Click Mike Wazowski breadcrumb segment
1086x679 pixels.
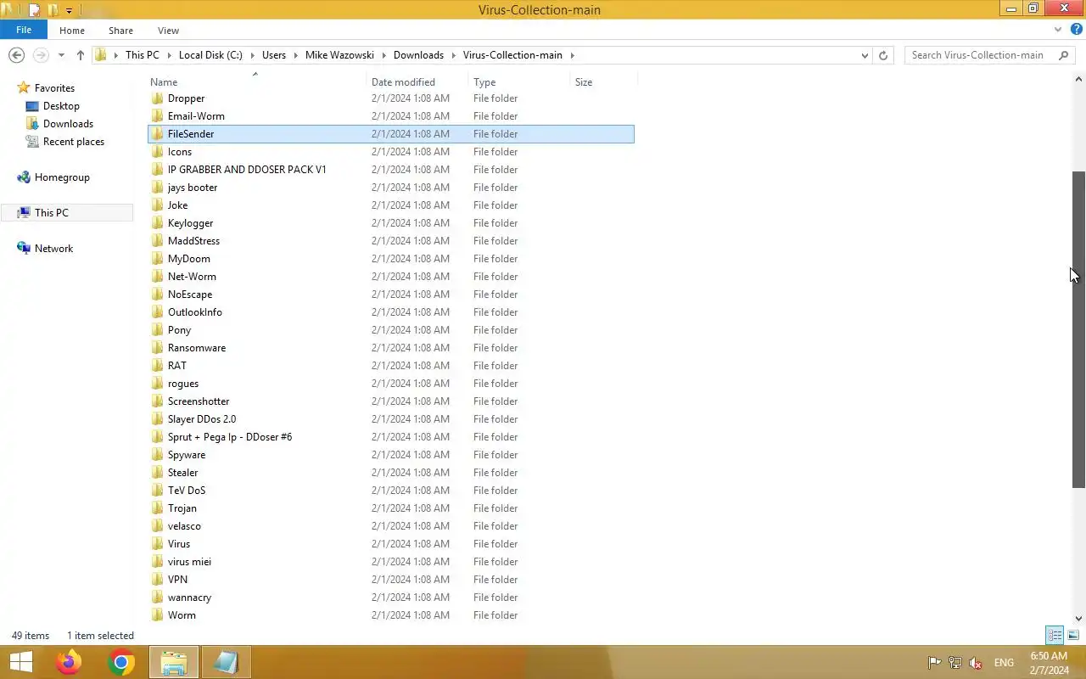click(340, 55)
